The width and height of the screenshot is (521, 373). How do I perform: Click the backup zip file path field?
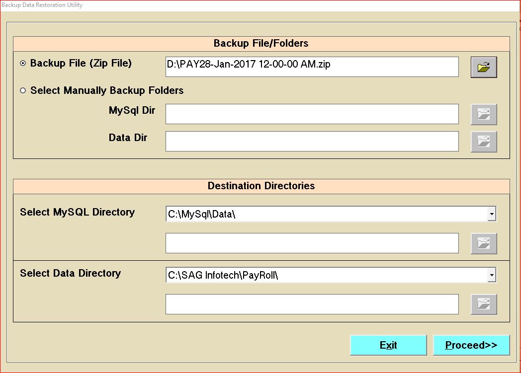coord(312,67)
